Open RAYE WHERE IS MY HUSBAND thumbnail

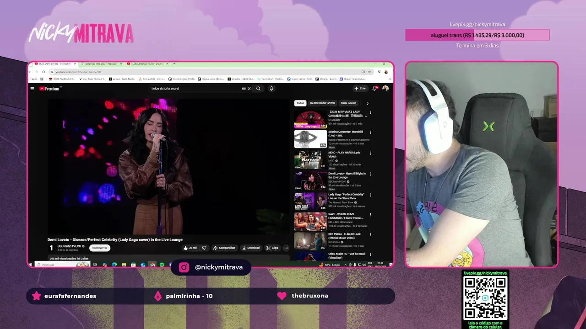point(310,222)
